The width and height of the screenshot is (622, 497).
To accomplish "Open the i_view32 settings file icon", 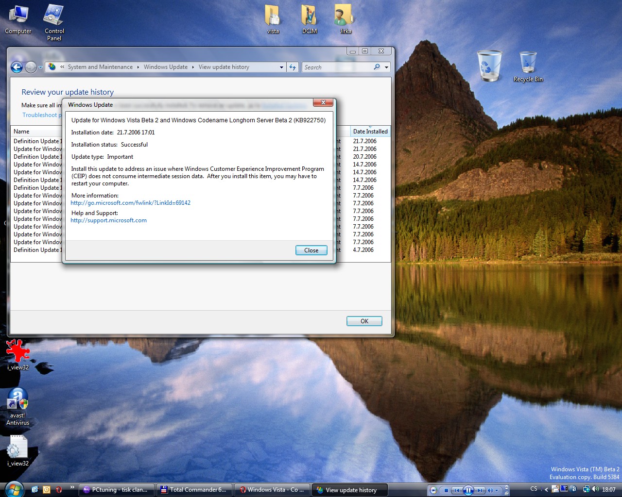I will (18, 450).
